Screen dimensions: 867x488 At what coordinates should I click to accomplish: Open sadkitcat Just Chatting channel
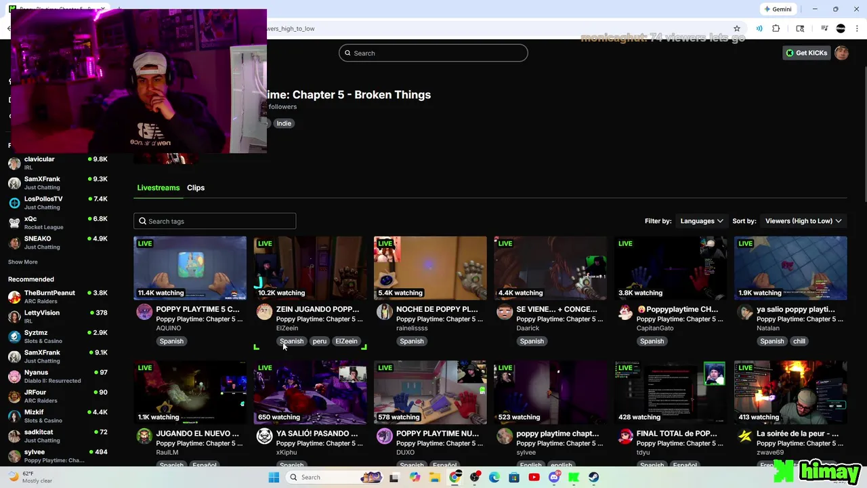click(x=58, y=436)
